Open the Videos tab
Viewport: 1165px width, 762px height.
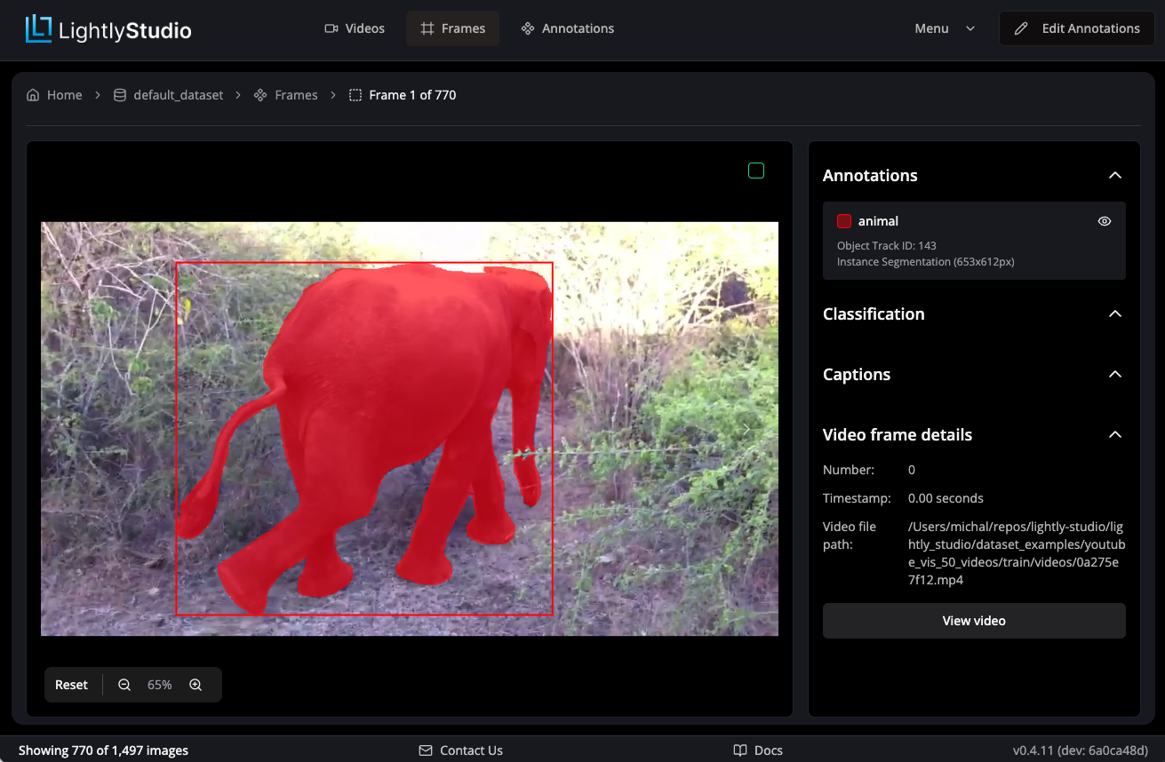tap(355, 28)
